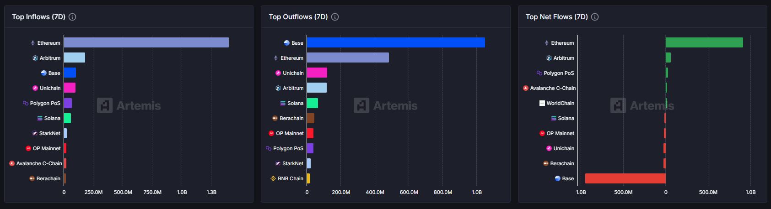Click the Polygon PoS logo in Top Inflows chart

[26, 103]
